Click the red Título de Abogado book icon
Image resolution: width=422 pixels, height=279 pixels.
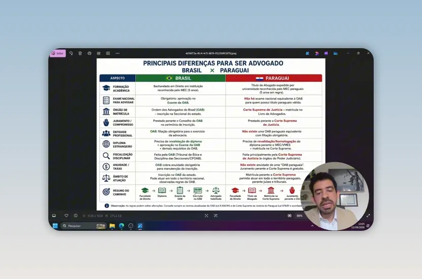coord(252,190)
